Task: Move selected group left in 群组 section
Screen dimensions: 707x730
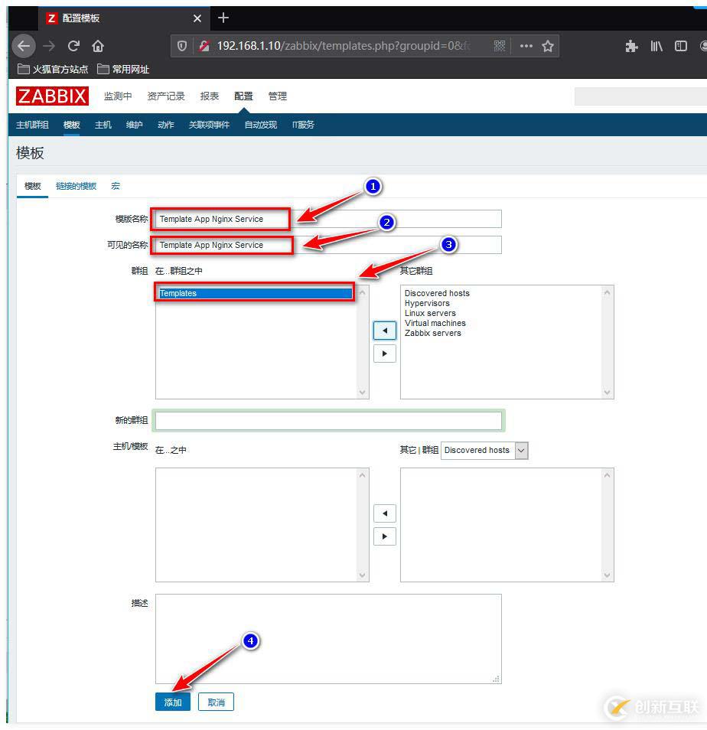Action: 384,331
